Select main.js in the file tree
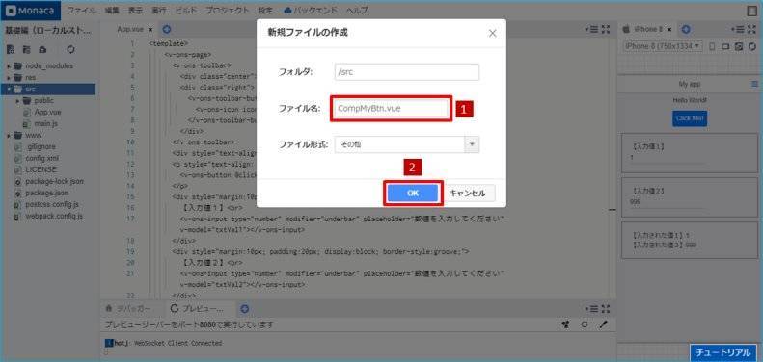763x362 pixels. point(45,124)
